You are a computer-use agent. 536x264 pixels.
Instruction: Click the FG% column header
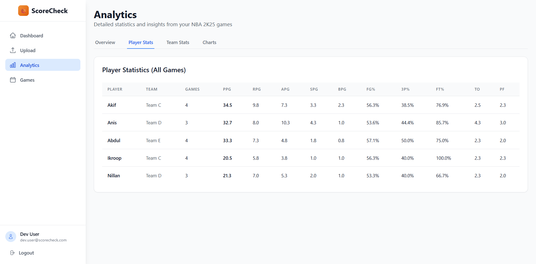tap(371, 89)
